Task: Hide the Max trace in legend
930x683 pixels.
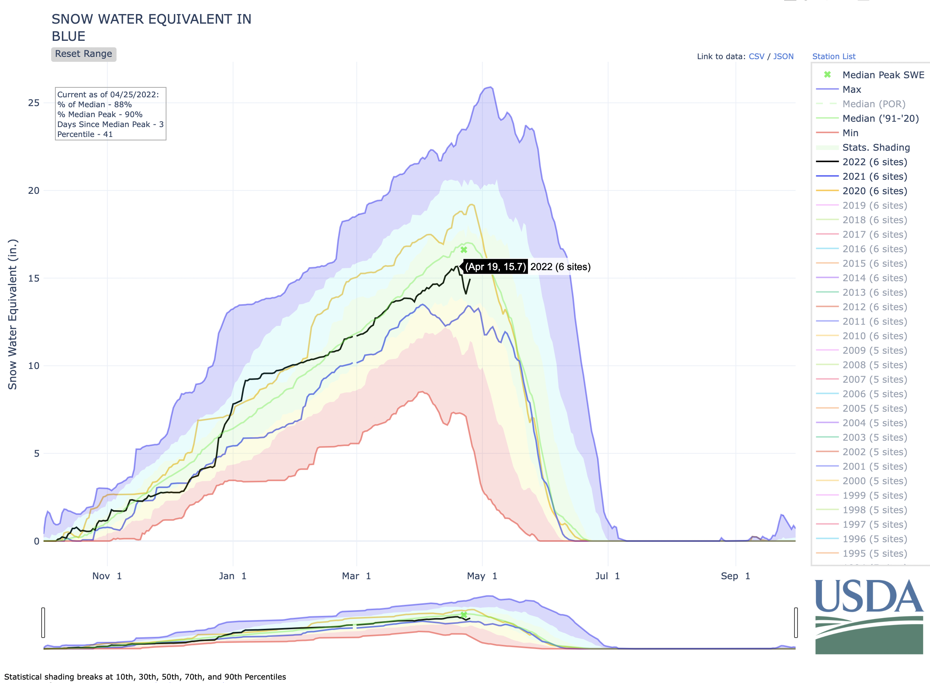Action: pyautogui.click(x=851, y=89)
